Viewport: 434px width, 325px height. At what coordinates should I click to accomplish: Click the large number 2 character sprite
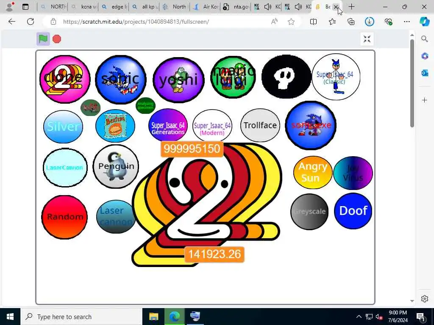coord(206,204)
